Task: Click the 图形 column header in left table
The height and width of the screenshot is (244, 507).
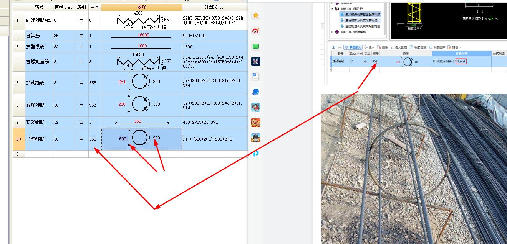Action: point(141,7)
